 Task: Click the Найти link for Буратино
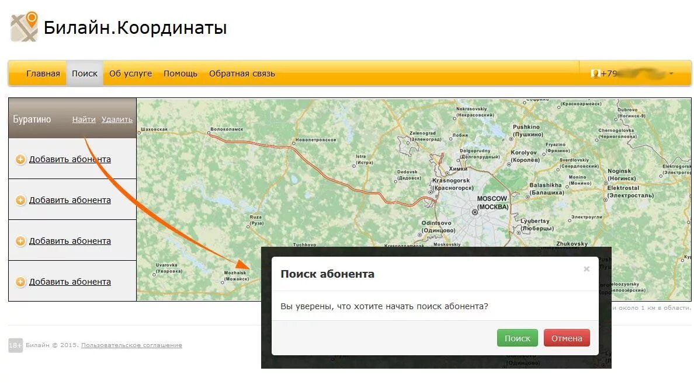[x=84, y=120]
